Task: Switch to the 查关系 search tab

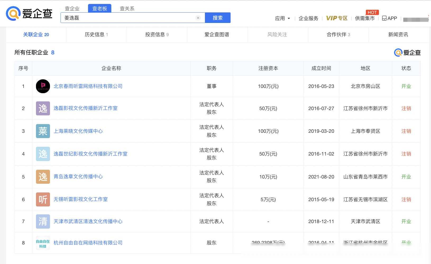Action: click(x=127, y=8)
